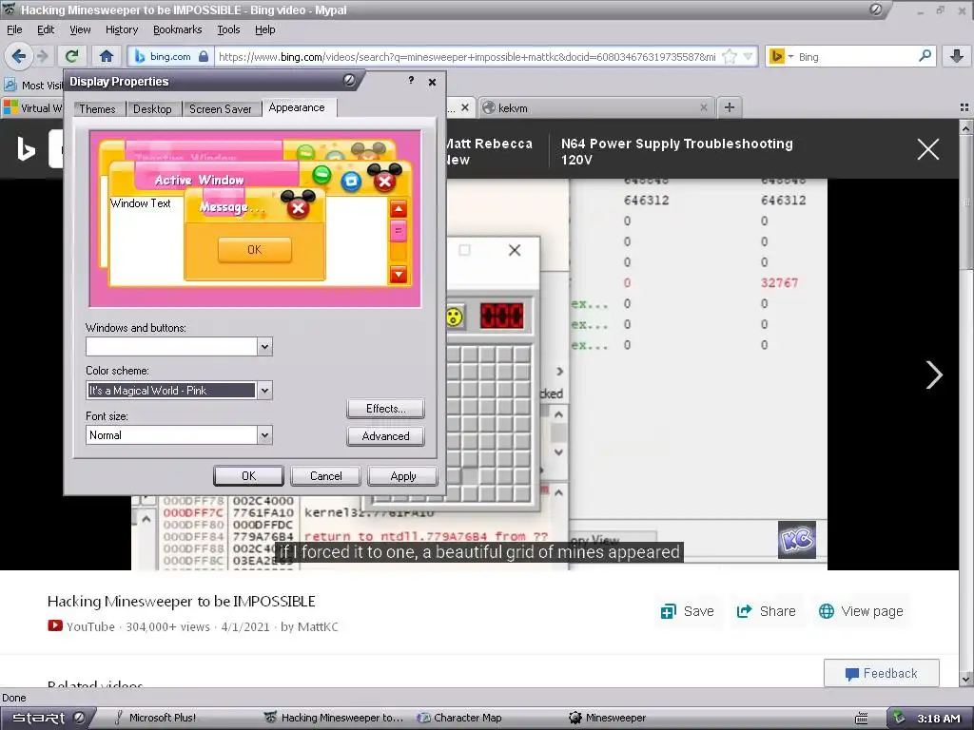Click the Bing search input field
The image size is (974, 730).
pos(854,56)
